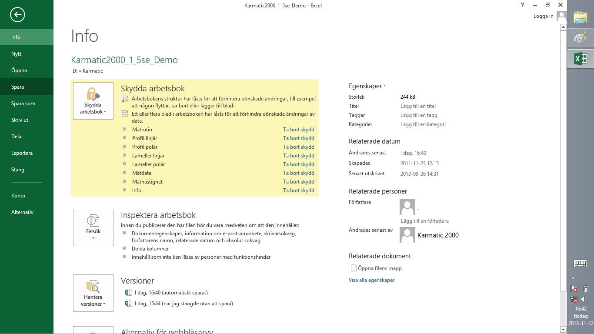The width and height of the screenshot is (594, 334).
Task: Click Öppna filens mapp link
Action: coord(380,268)
